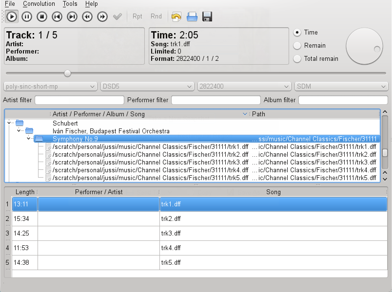Click the Play button in toolbar

tap(12, 17)
